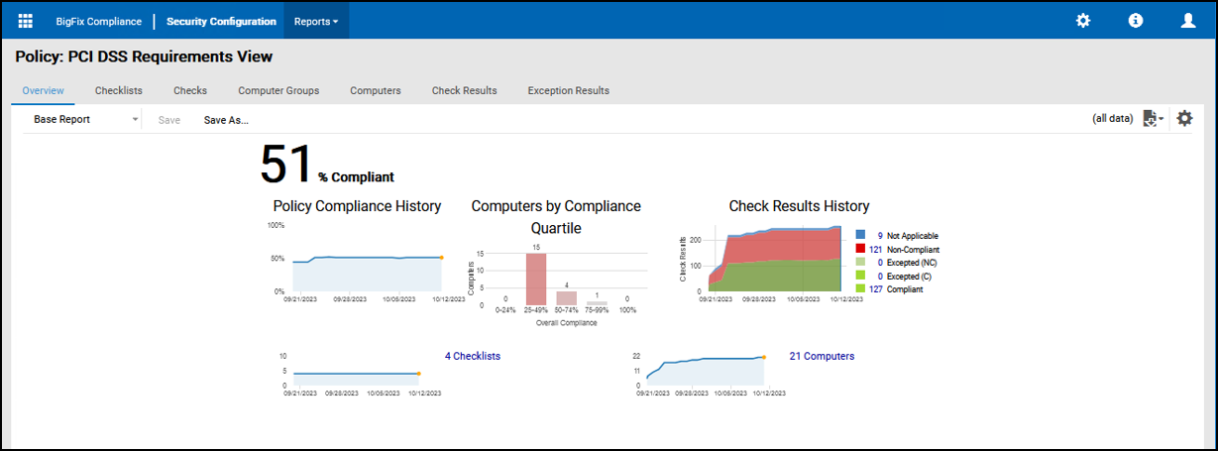Expand the Reports menu
Image resolution: width=1218 pixels, height=451 pixels.
pyautogui.click(x=316, y=21)
